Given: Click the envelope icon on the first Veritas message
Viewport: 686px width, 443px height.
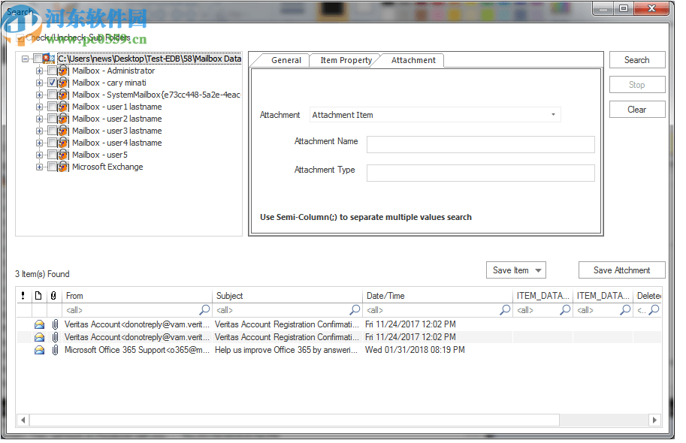Looking at the screenshot, I should tap(39, 324).
